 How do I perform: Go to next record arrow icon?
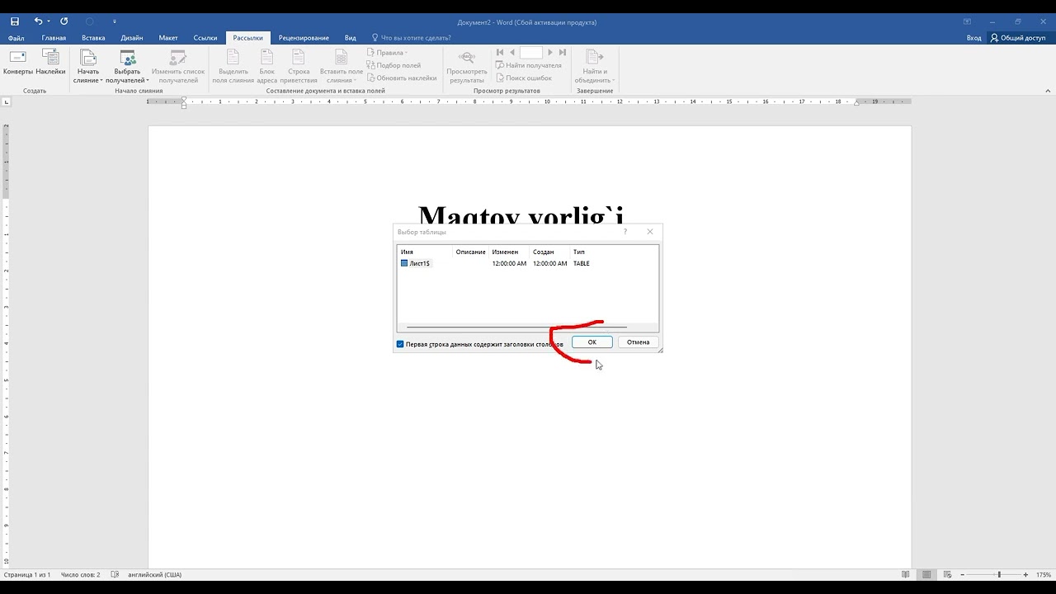[x=550, y=53]
